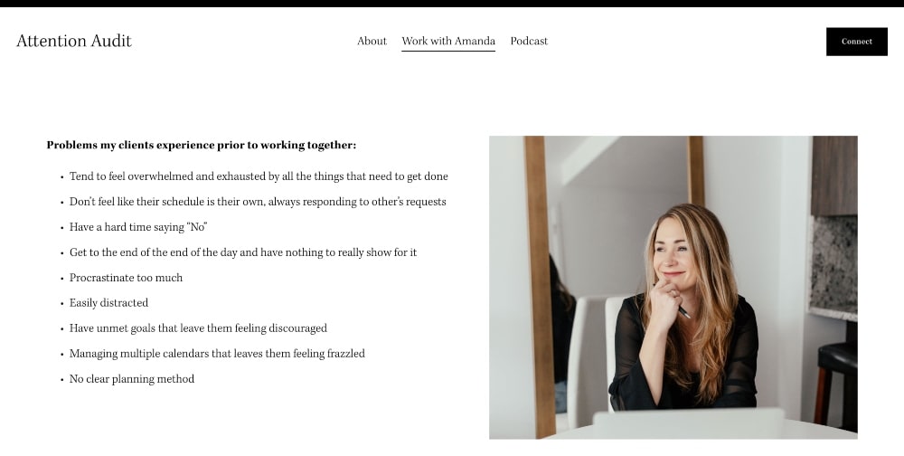Click the laptop lid in the photo
The image size is (904, 456).
click(x=689, y=423)
